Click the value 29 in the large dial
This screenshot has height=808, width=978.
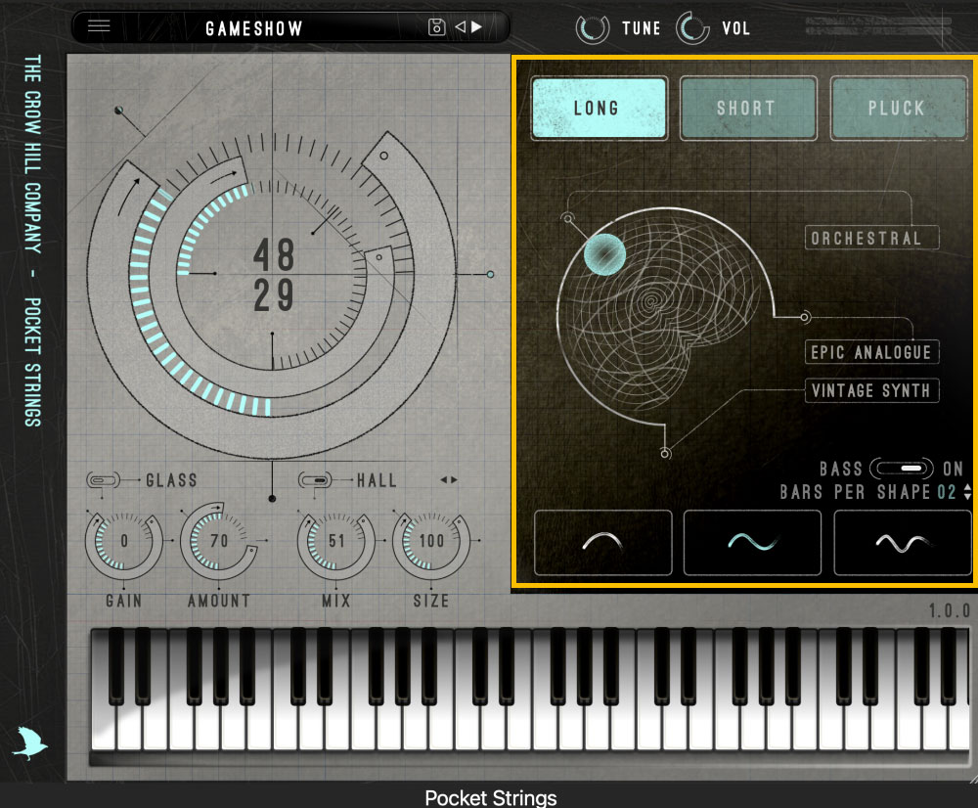(x=274, y=295)
